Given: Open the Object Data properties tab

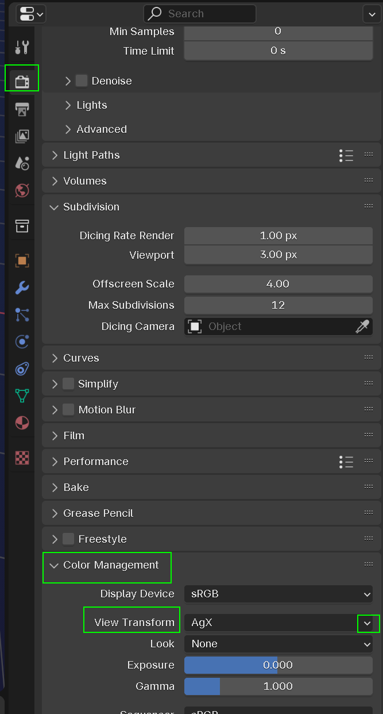Looking at the screenshot, I should (x=22, y=396).
